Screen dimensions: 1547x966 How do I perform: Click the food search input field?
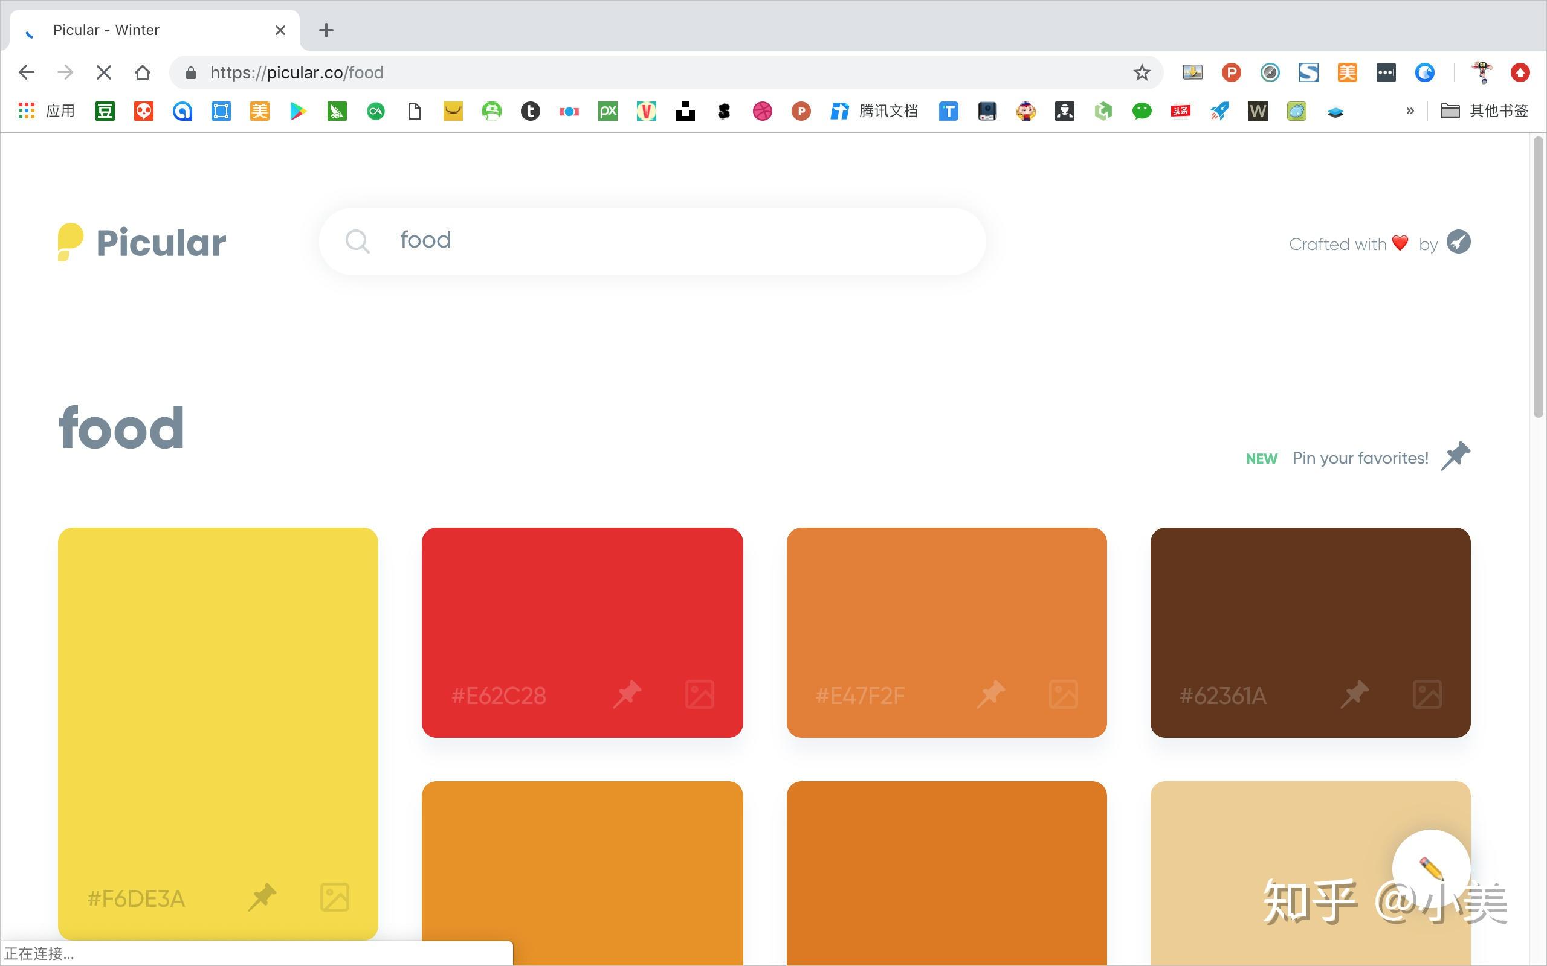coord(652,241)
